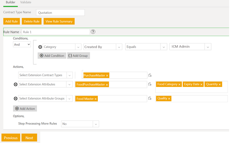The image size is (230, 143).
Task: Click the Rule Name help question mark icon
Action: [x=93, y=32]
